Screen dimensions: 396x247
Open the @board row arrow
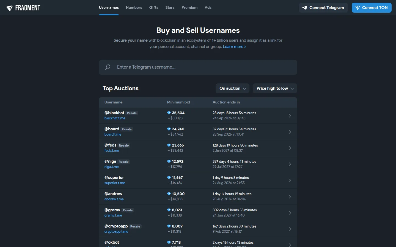click(x=290, y=132)
